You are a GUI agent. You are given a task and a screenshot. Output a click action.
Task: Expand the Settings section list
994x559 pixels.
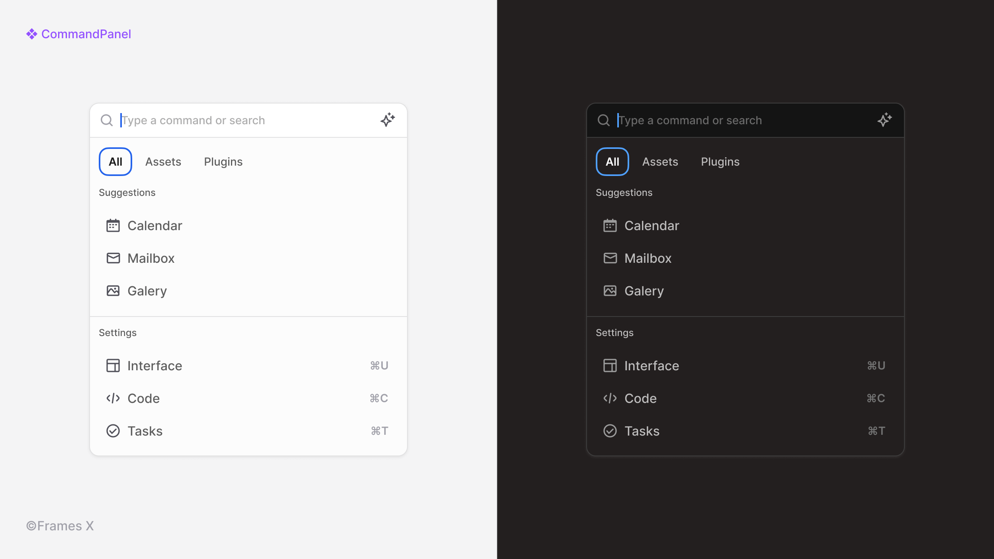point(117,332)
